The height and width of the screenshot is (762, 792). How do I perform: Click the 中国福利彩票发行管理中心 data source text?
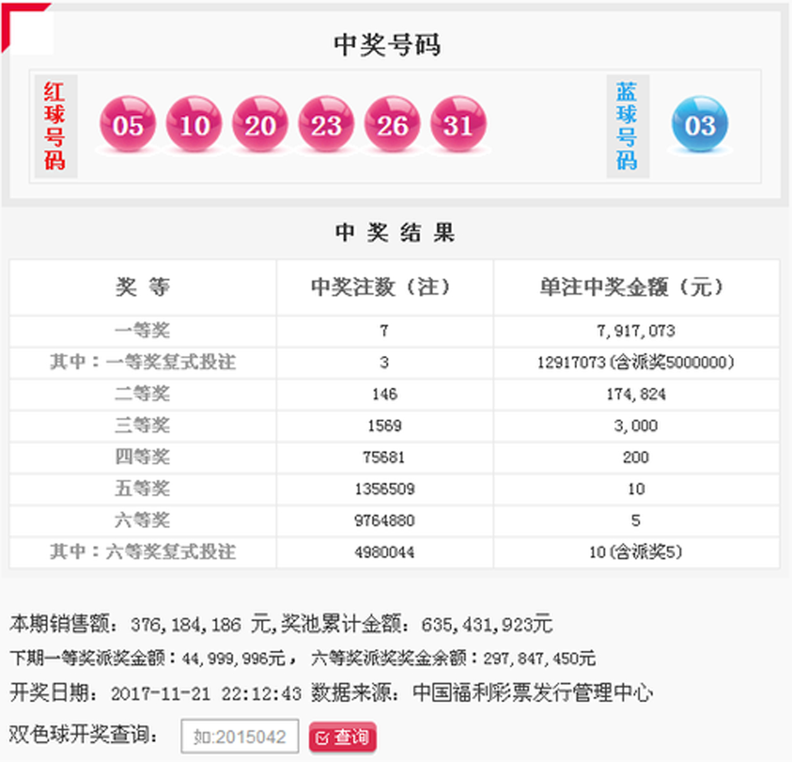tap(532, 693)
